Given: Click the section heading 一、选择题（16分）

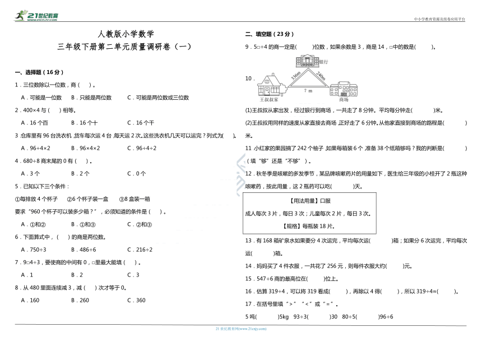Looking at the screenshot, I should click(x=39, y=72).
